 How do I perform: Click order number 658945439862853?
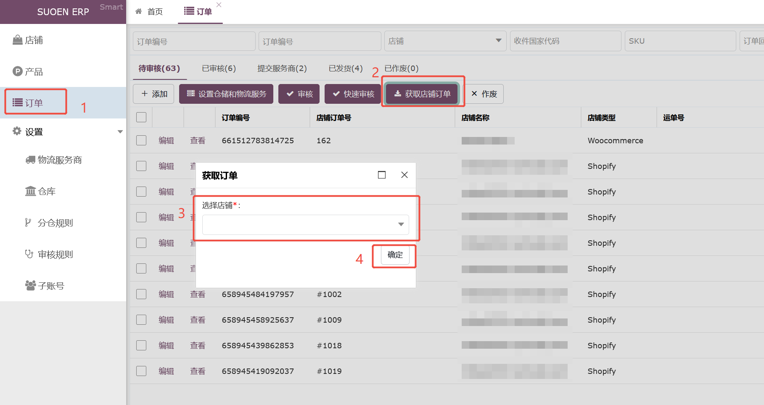(x=258, y=345)
